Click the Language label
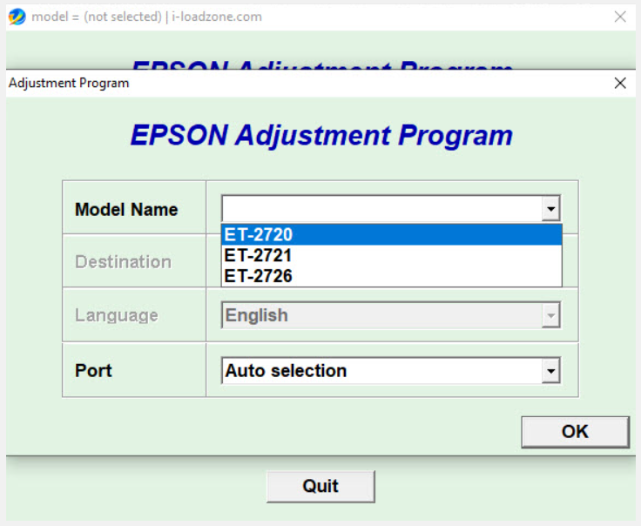Viewport: 641px width, 526px height. 117,315
